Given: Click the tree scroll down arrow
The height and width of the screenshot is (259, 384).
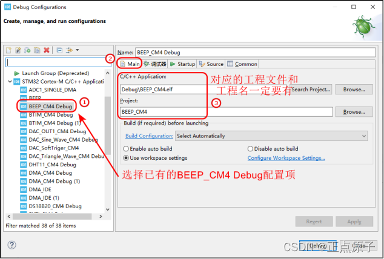Looking at the screenshot, I should click(108, 209).
